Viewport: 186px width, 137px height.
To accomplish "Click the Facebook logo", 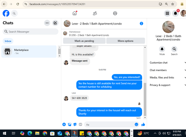I will click(6, 13).
